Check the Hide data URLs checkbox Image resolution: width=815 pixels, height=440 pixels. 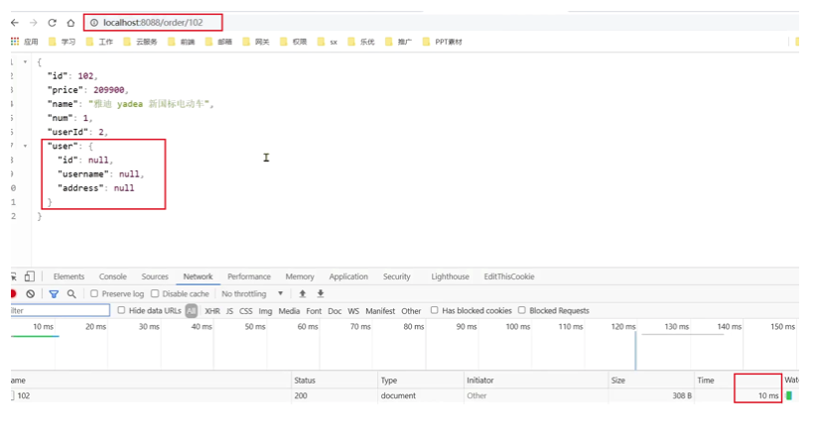coord(121,310)
